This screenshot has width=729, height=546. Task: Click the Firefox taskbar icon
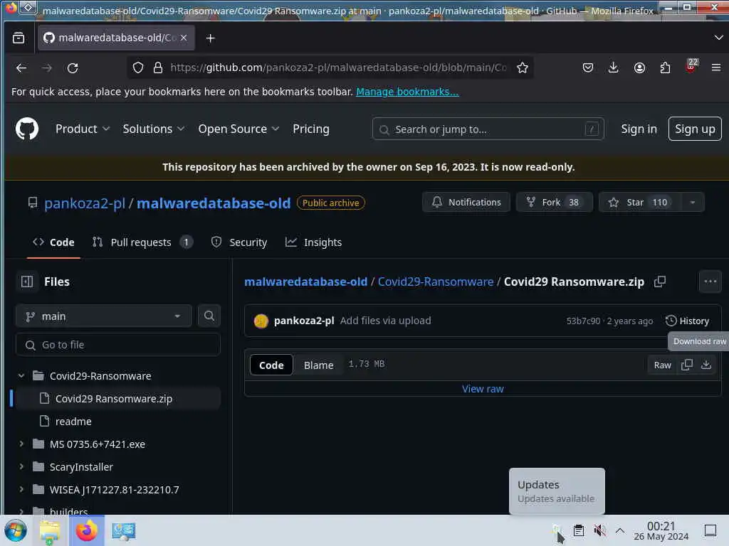(86, 530)
